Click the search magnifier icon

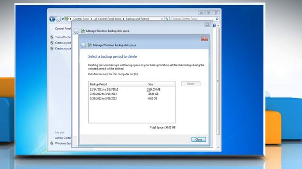(x=217, y=19)
